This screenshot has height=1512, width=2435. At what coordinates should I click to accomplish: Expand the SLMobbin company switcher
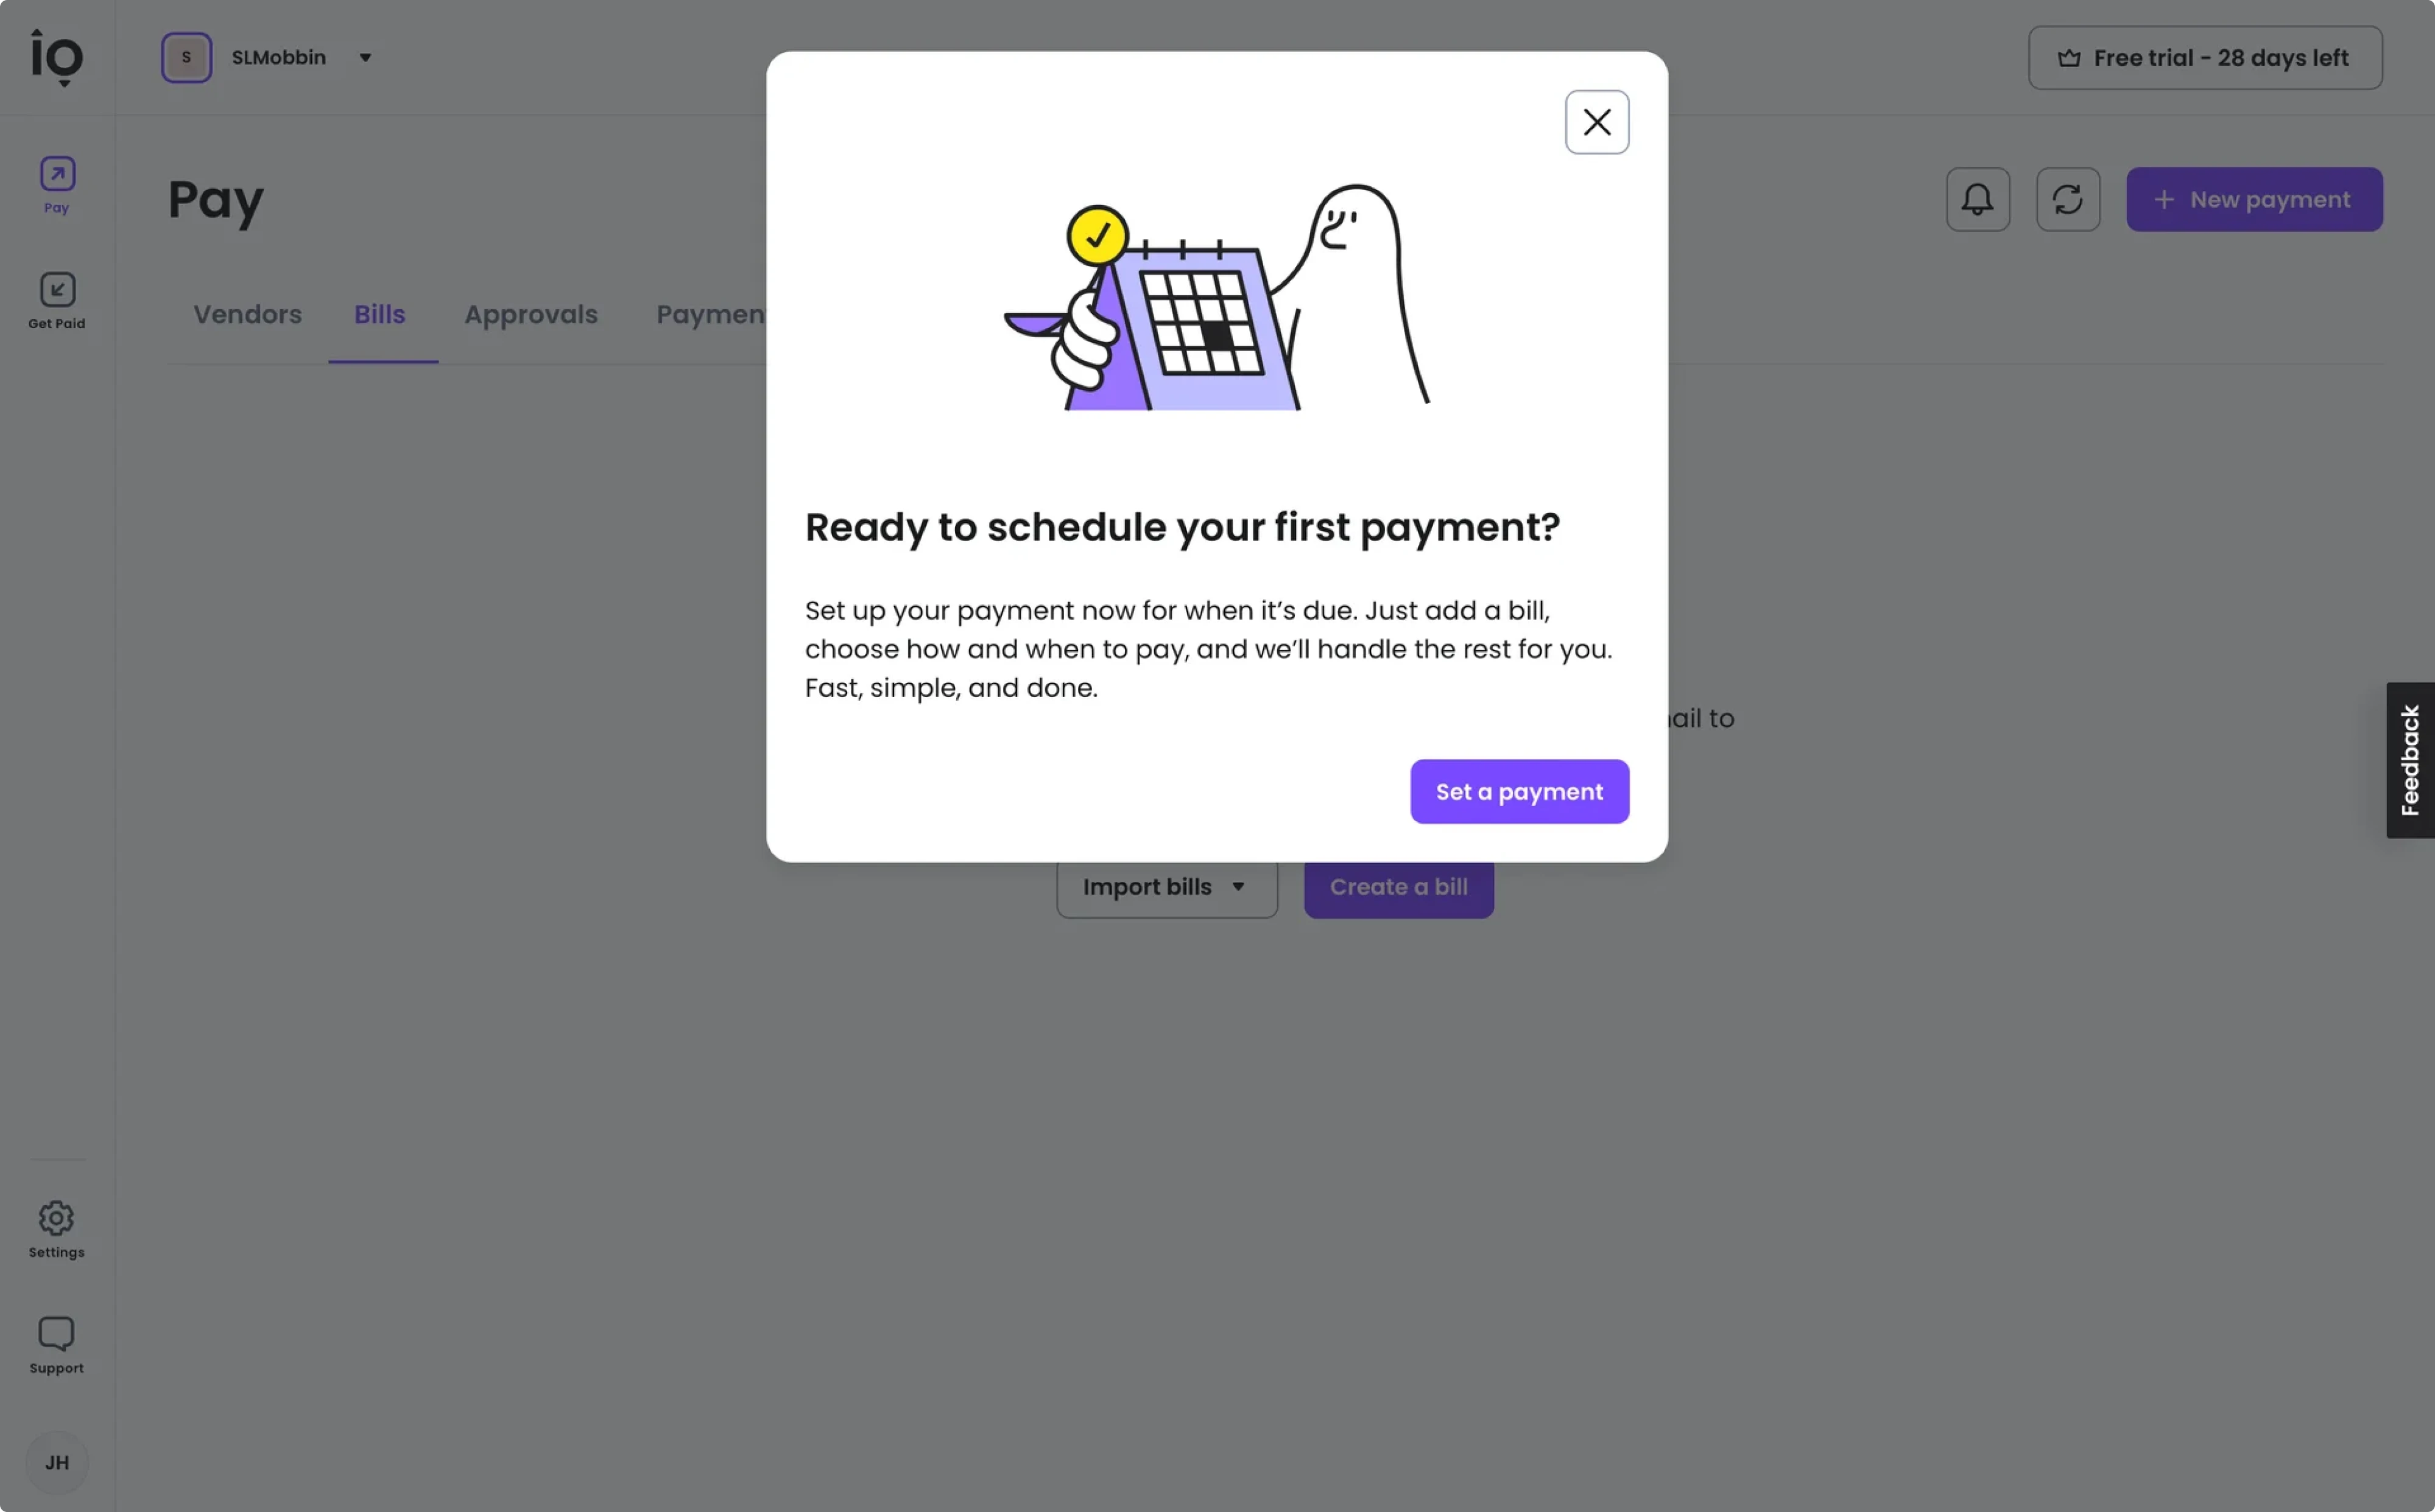point(365,57)
